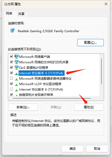
Task: Enable the Internet 协议版本 6 checkbox
Action: point(12,89)
